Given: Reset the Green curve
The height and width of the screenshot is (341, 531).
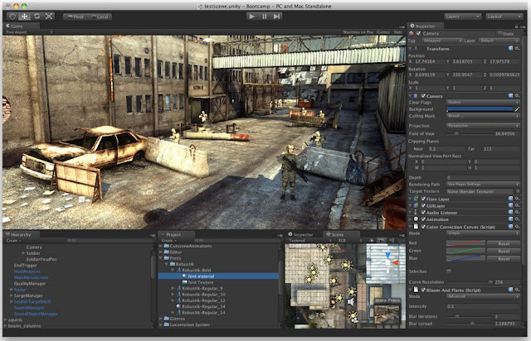Looking at the screenshot, I should (504, 251).
